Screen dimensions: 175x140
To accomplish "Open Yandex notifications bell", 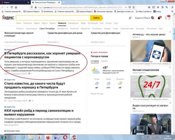I will click(x=159, y=18).
